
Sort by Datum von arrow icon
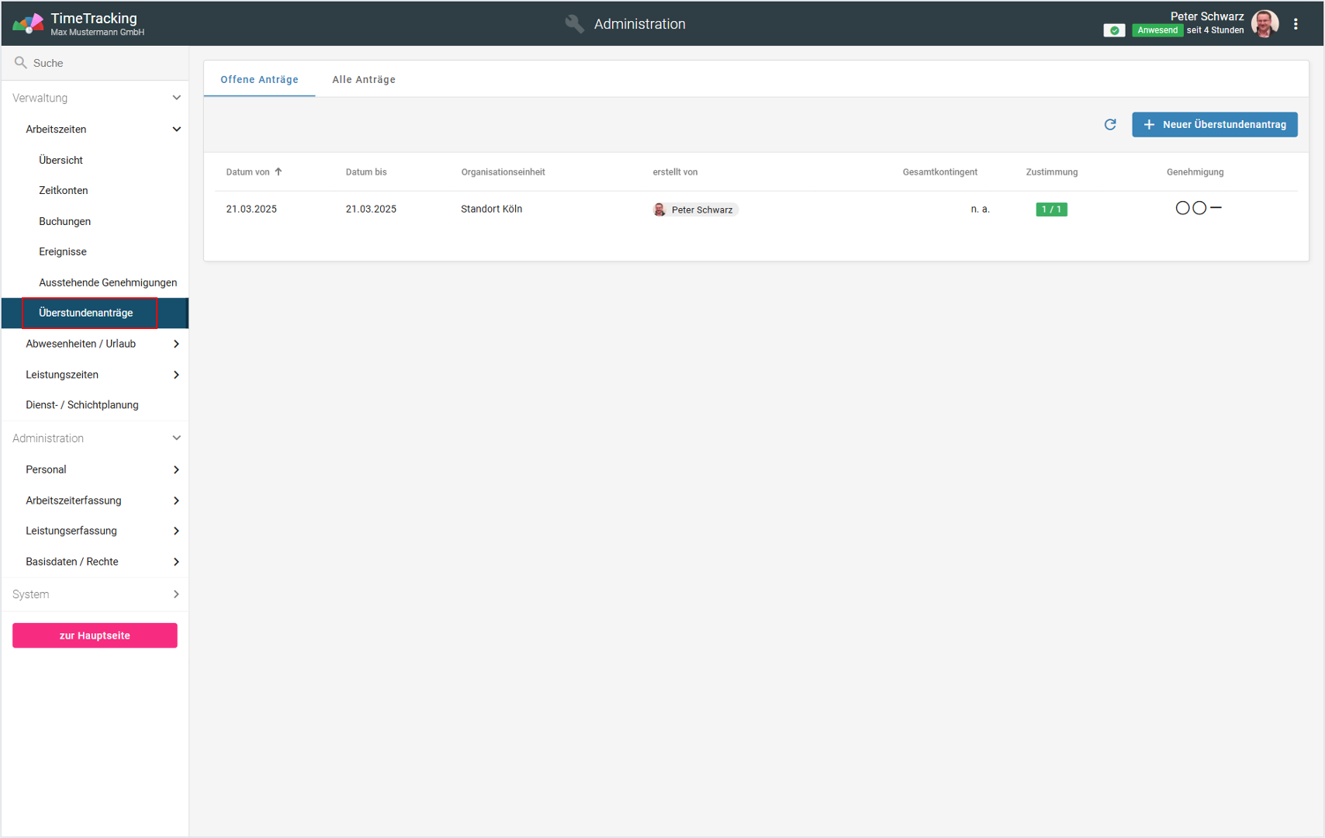click(278, 171)
